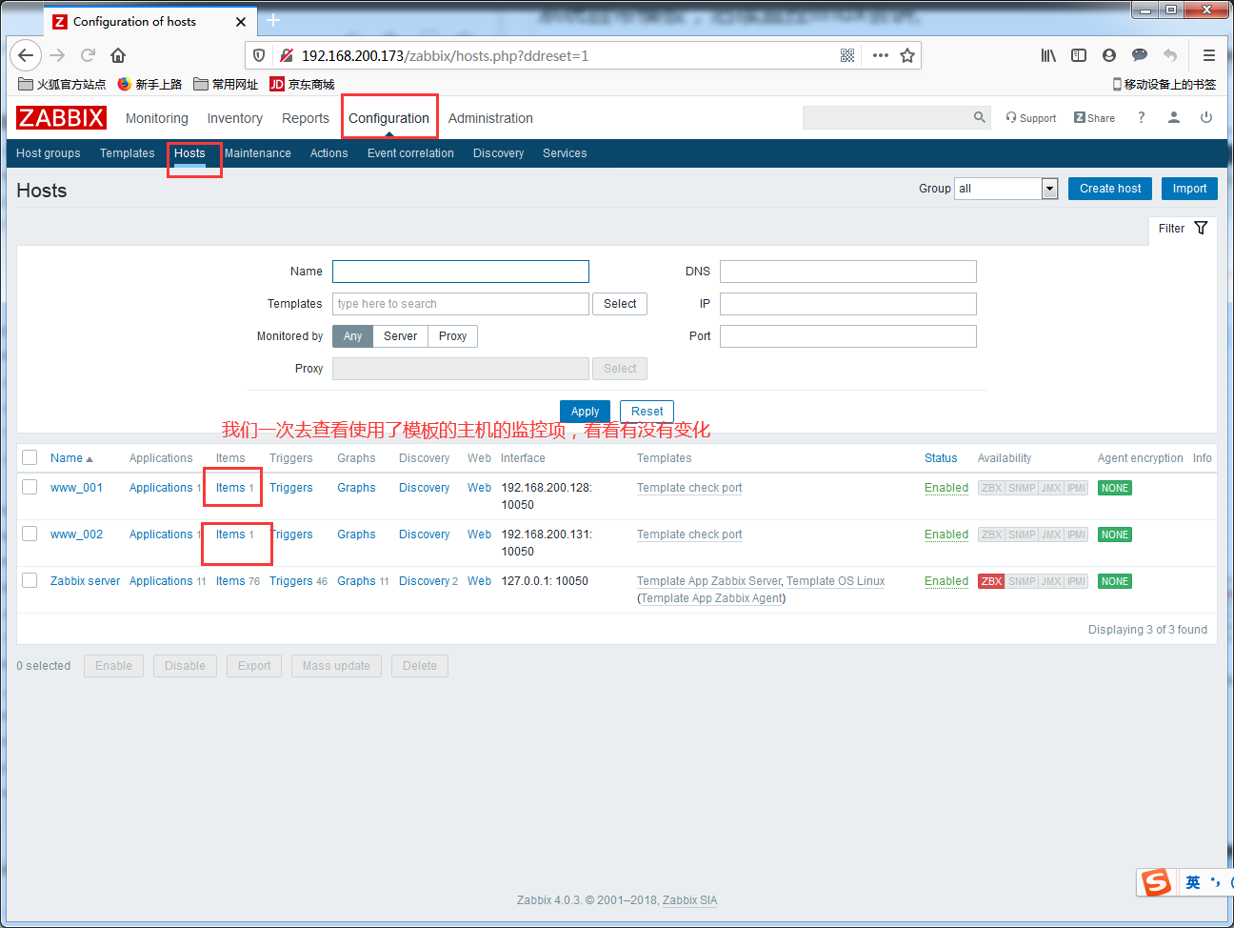The image size is (1234, 928).
Task: Bookmark this page with the star icon
Action: pyautogui.click(x=907, y=55)
